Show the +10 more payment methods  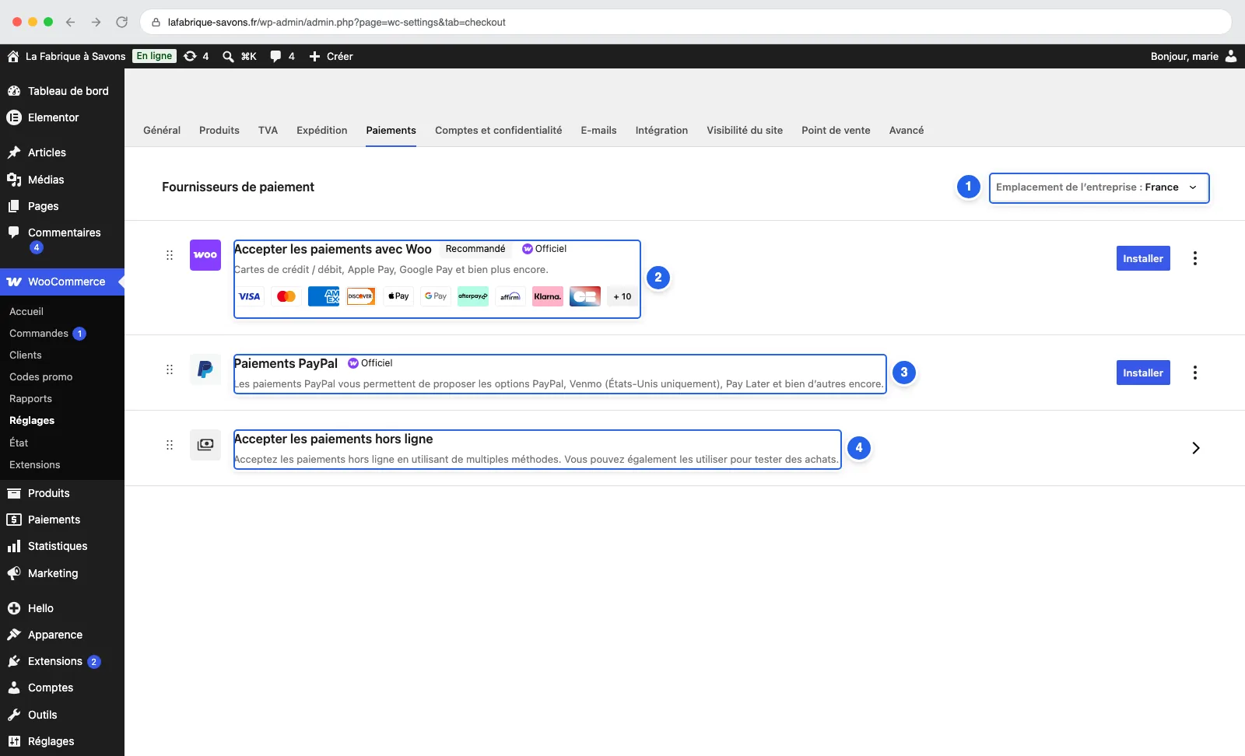(622, 296)
